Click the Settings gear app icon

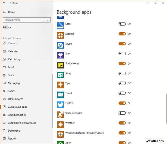tap(60, 35)
